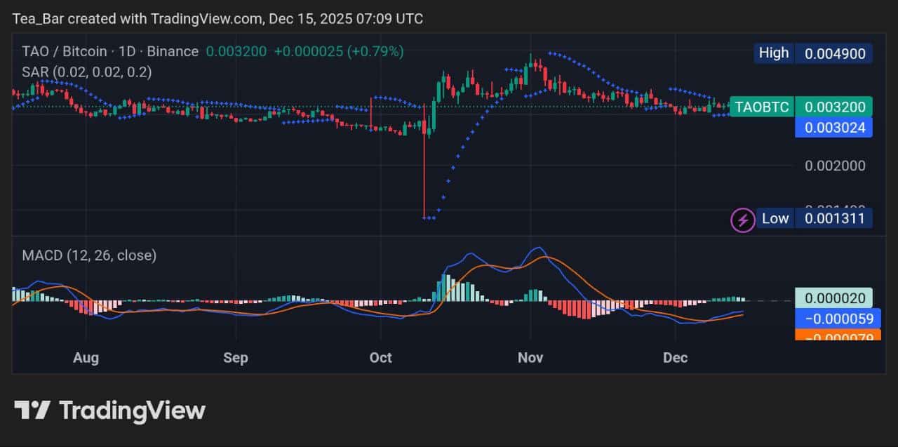
Task: Click the long red wick candle in October
Action: (424, 161)
